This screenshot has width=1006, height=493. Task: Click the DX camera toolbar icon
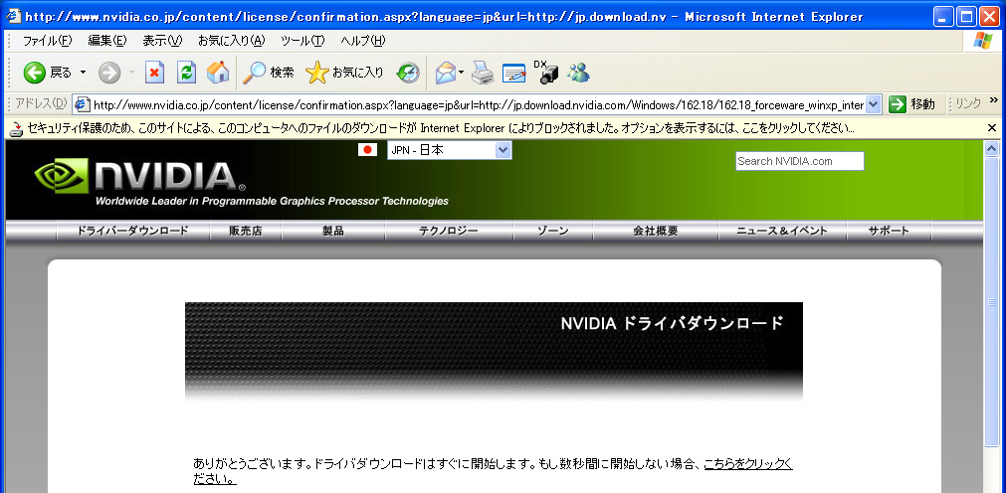pyautogui.click(x=545, y=74)
